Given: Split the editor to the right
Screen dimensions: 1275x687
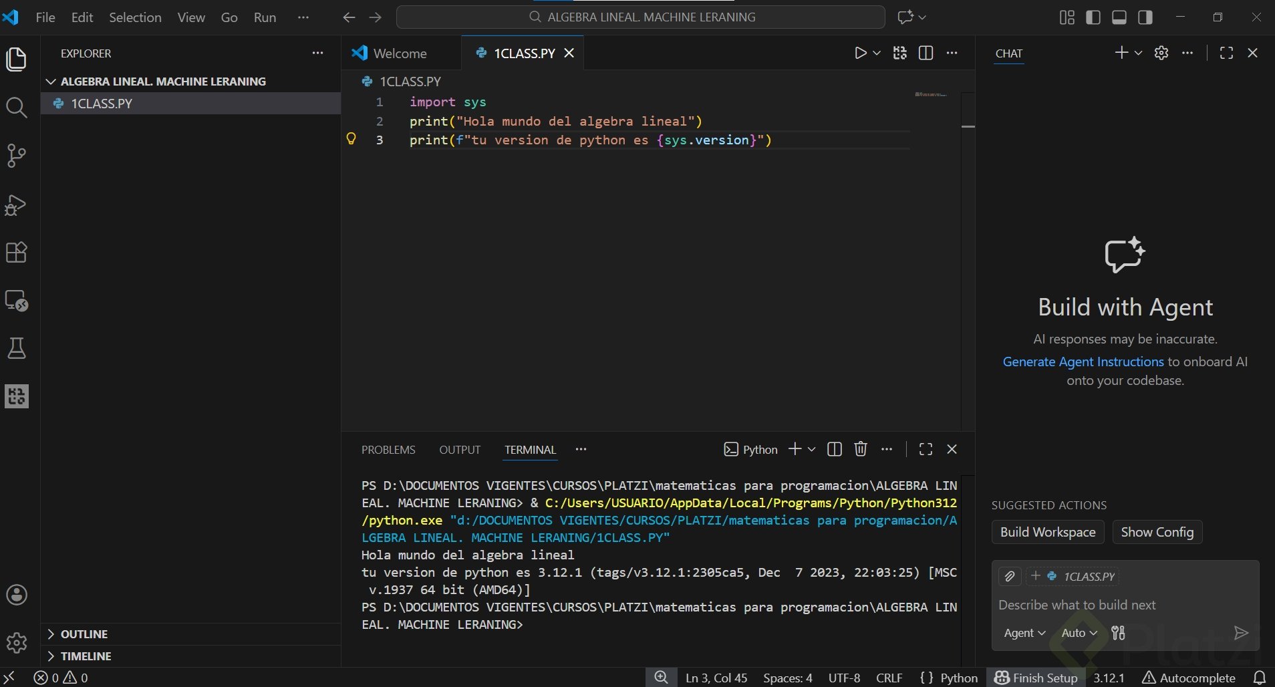Looking at the screenshot, I should 926,53.
